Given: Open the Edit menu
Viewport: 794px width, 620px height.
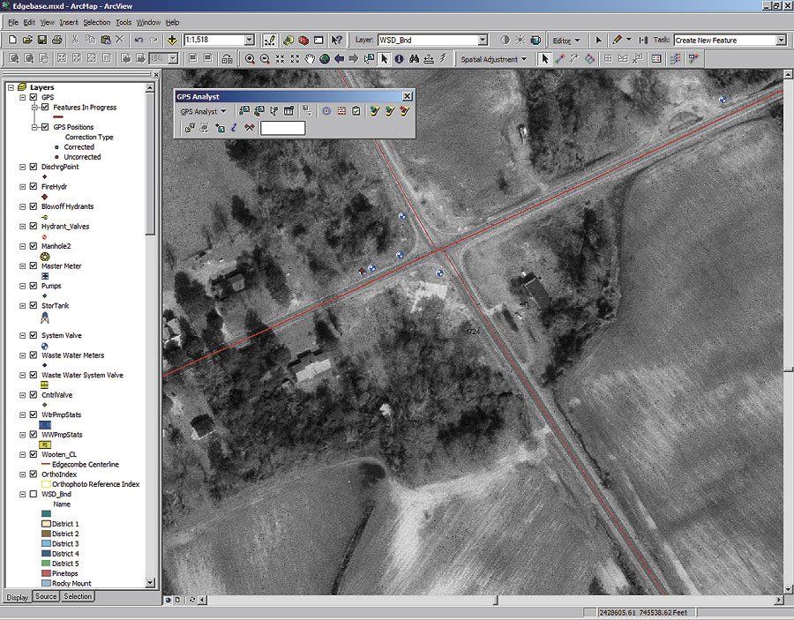Looking at the screenshot, I should coord(29,22).
